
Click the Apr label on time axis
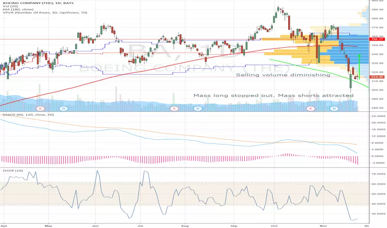(x=4, y=226)
